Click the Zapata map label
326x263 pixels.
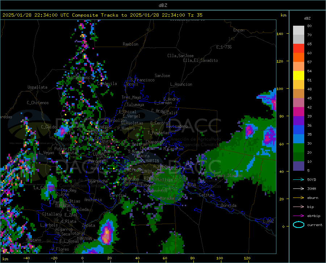pyautogui.click(x=89, y=225)
